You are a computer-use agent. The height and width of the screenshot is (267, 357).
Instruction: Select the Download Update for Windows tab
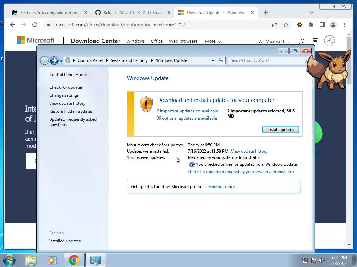tap(215, 13)
